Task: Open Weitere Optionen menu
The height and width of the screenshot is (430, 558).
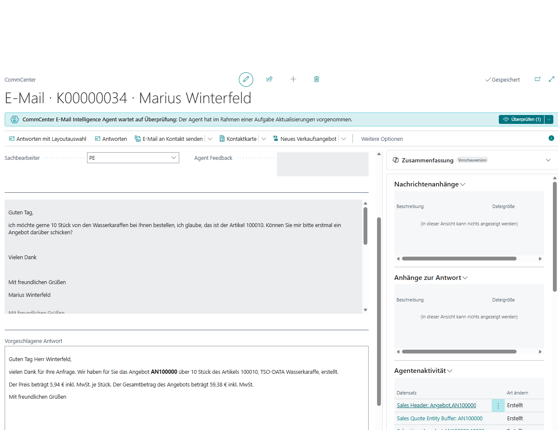Action: tap(382, 139)
